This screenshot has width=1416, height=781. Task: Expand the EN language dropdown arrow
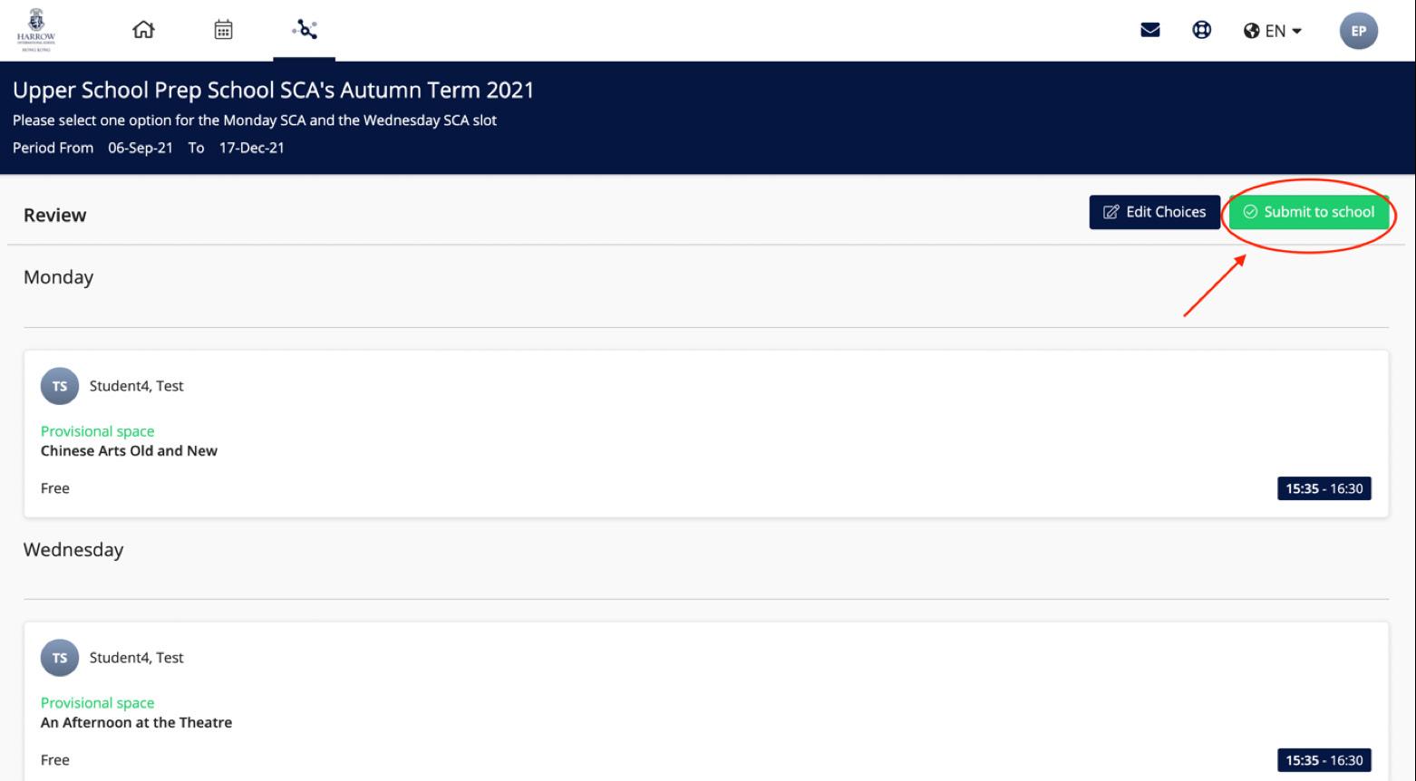tap(1296, 32)
